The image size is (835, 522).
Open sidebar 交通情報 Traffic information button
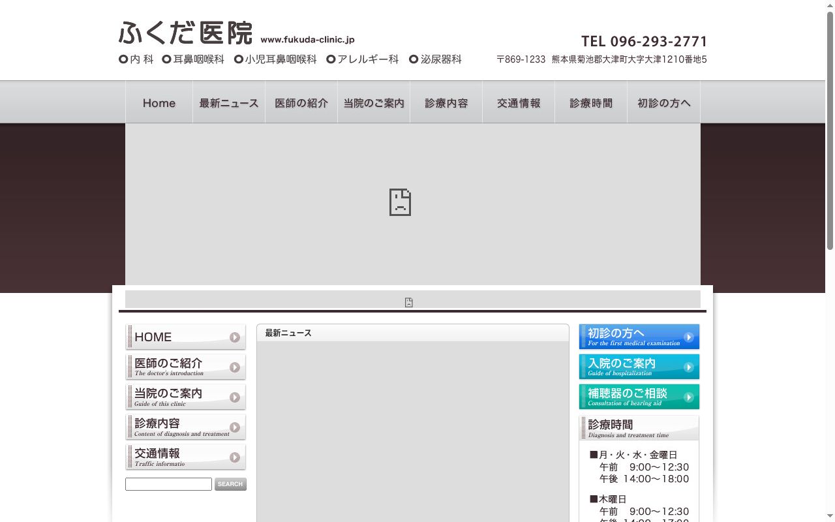[x=186, y=457]
